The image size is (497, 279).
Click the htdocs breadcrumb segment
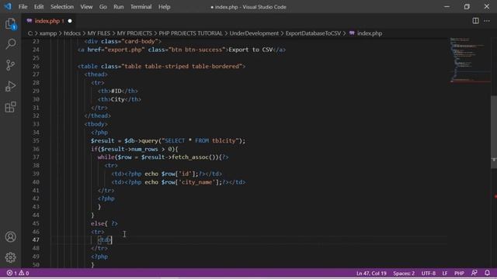pos(72,33)
